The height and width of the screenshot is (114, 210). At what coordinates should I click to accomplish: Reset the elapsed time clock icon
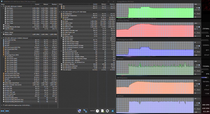click(x=97, y=111)
